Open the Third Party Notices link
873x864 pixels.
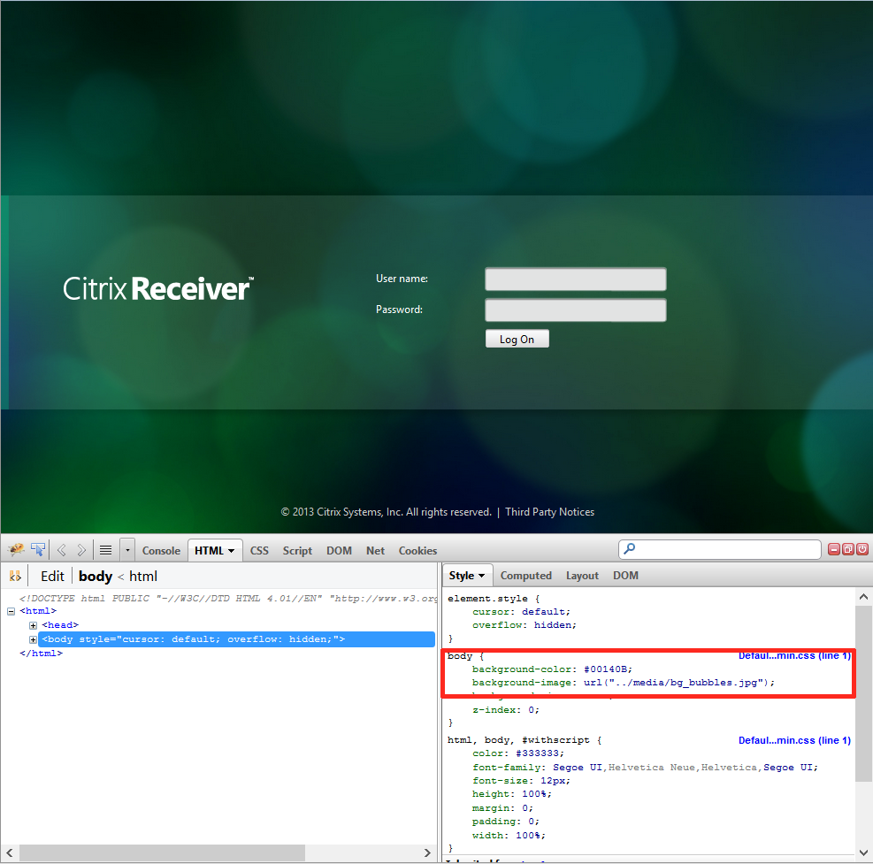(549, 512)
